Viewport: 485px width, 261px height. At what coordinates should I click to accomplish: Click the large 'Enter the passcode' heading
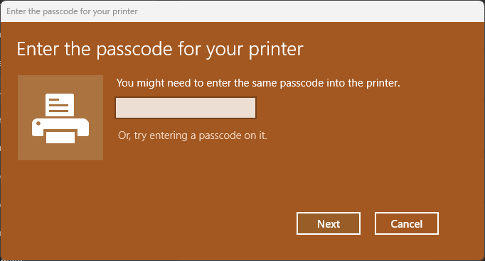[x=160, y=49]
